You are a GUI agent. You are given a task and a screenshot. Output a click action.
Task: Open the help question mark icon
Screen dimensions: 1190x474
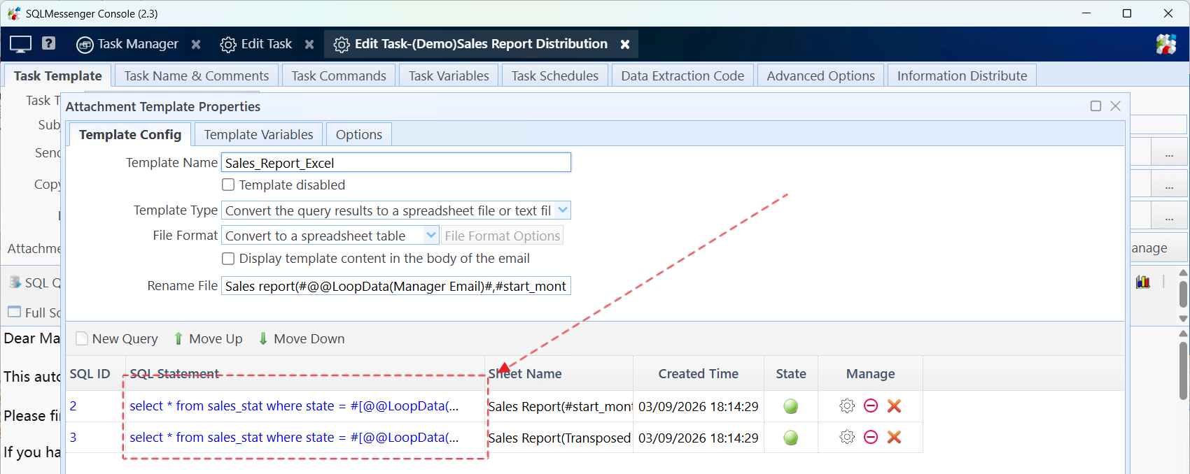[48, 43]
